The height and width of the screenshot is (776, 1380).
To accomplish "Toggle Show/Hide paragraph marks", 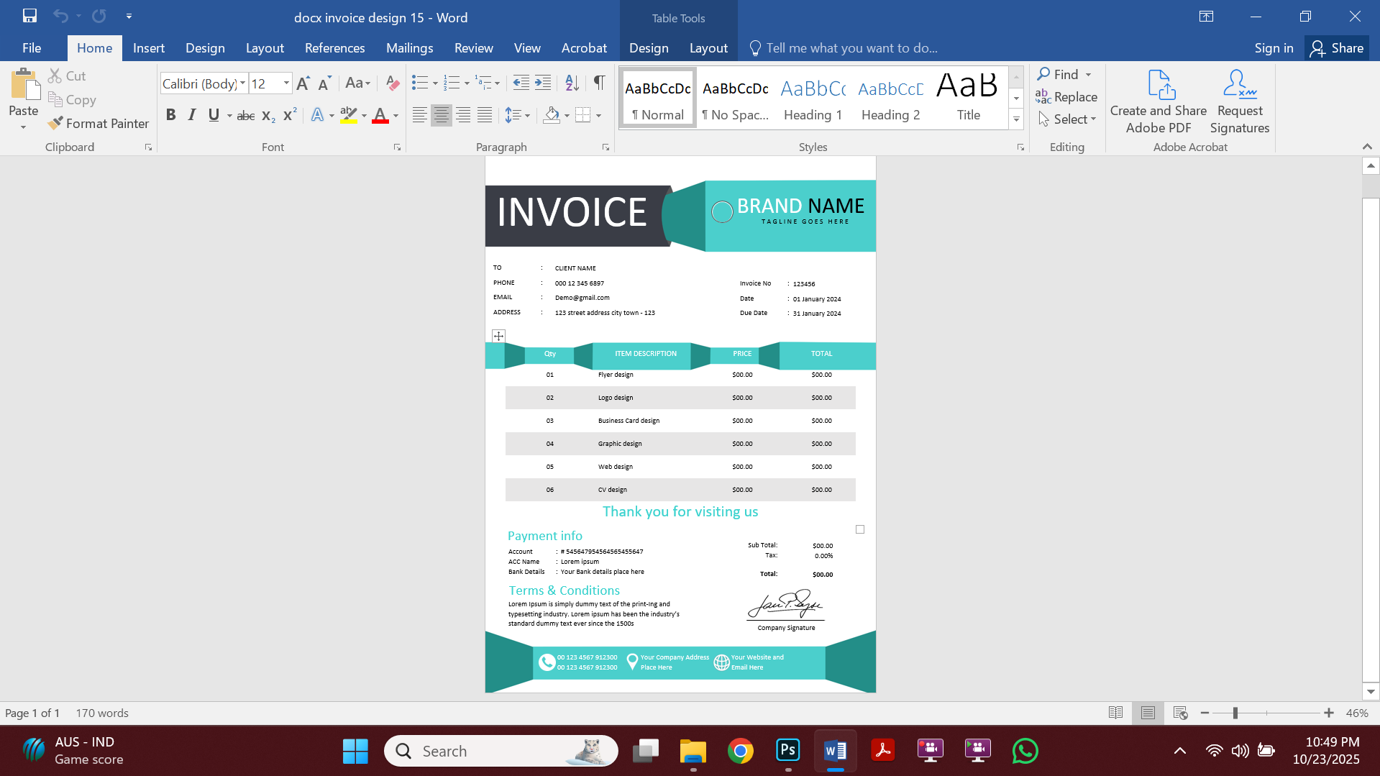I will pyautogui.click(x=599, y=83).
